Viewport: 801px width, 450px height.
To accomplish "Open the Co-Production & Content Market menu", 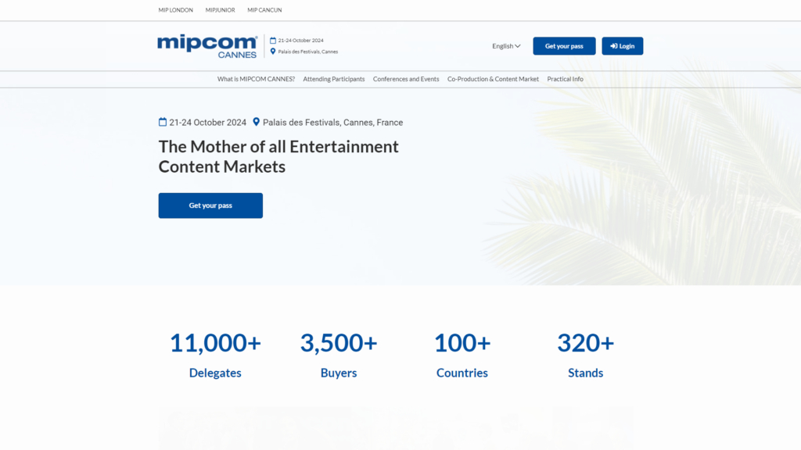I will click(493, 79).
